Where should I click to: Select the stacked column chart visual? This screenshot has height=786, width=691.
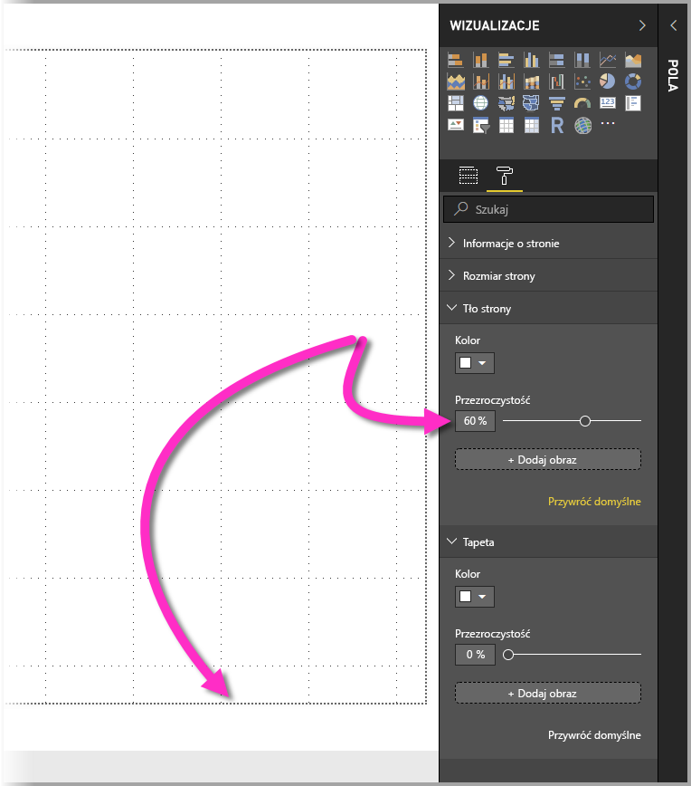pos(480,60)
